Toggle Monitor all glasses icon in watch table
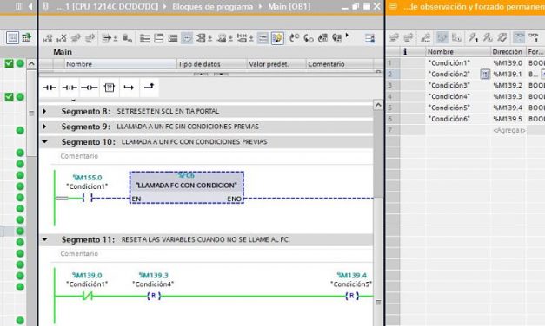 (519, 37)
